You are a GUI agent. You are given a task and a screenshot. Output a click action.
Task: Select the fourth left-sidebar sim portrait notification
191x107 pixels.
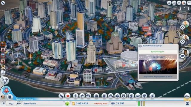click(3, 61)
